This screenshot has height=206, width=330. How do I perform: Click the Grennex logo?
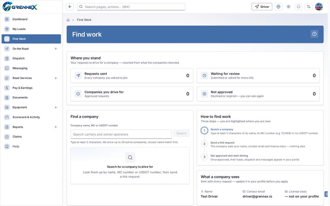tap(20, 7)
